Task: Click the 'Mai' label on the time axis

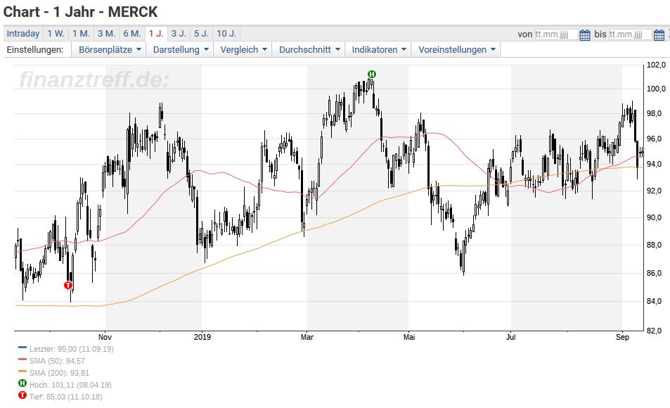Action: (409, 337)
